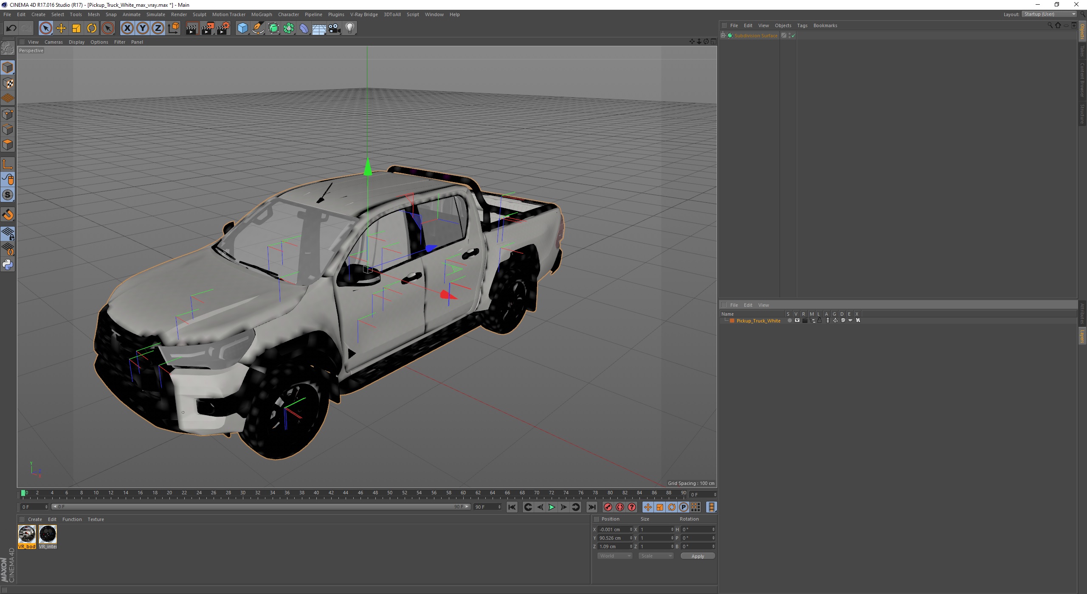Switch to Edges mode
1087x594 pixels.
pyautogui.click(x=8, y=129)
